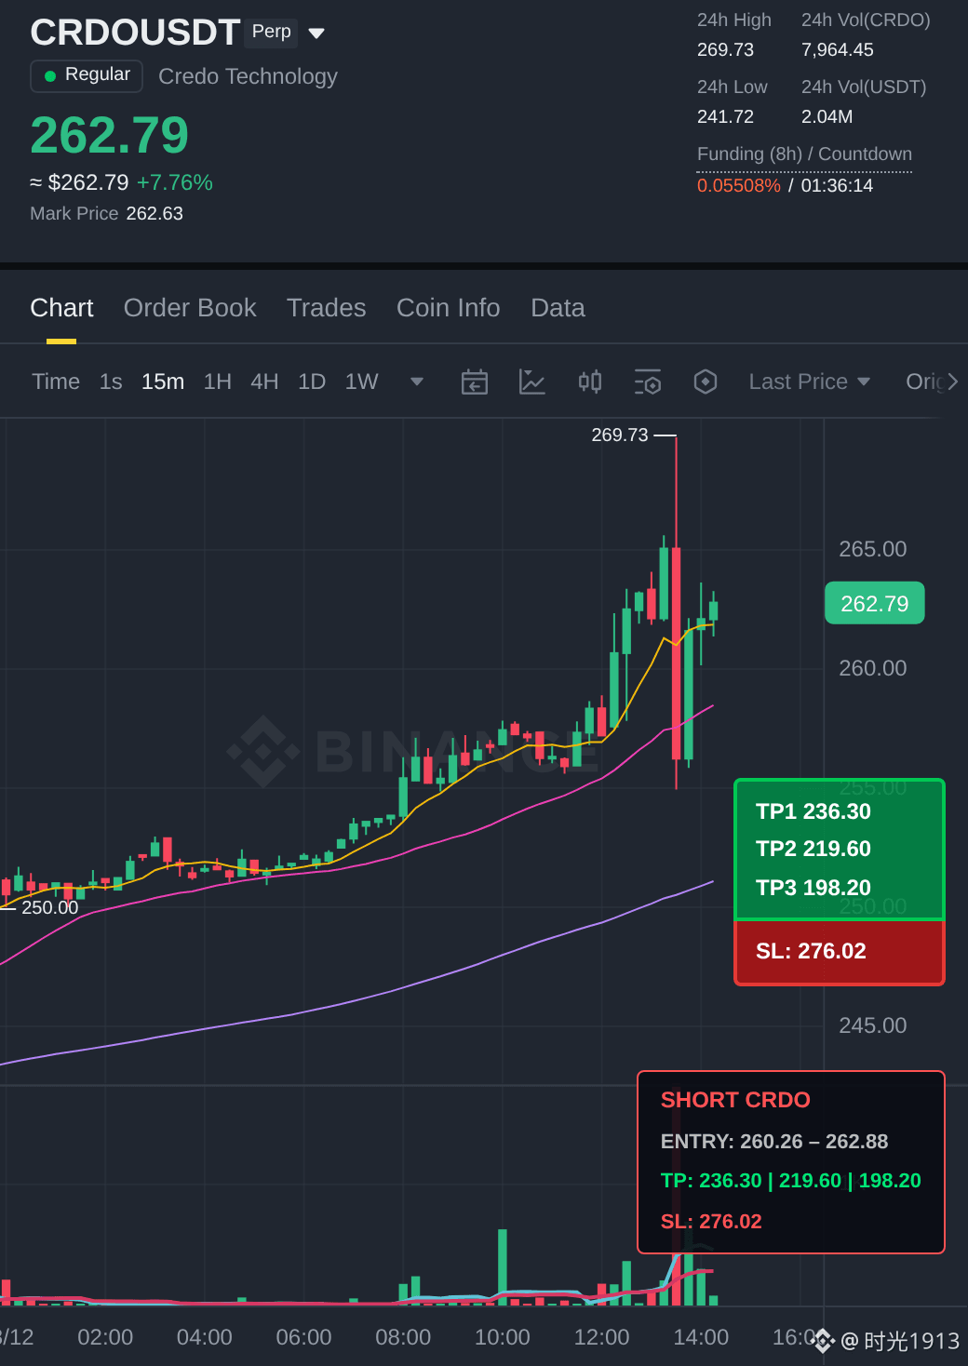The height and width of the screenshot is (1366, 968).
Task: Switch to the Order Book tab
Action: coord(190,308)
